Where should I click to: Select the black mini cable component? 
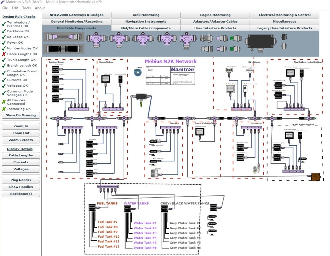[64, 49]
